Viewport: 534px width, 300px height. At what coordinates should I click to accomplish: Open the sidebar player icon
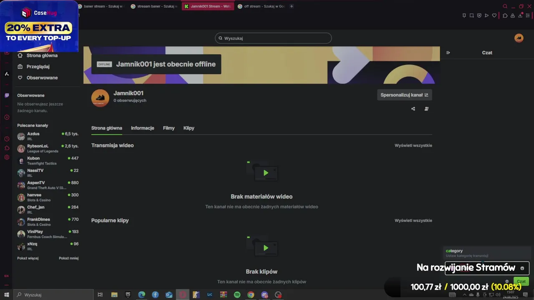pyautogui.click(x=7, y=117)
